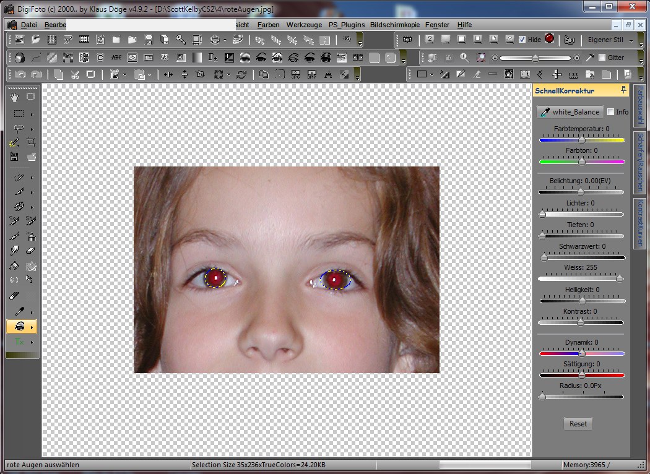This screenshot has width=650, height=474.
Task: Uncheck the Hide checkbox
Action: (x=522, y=40)
